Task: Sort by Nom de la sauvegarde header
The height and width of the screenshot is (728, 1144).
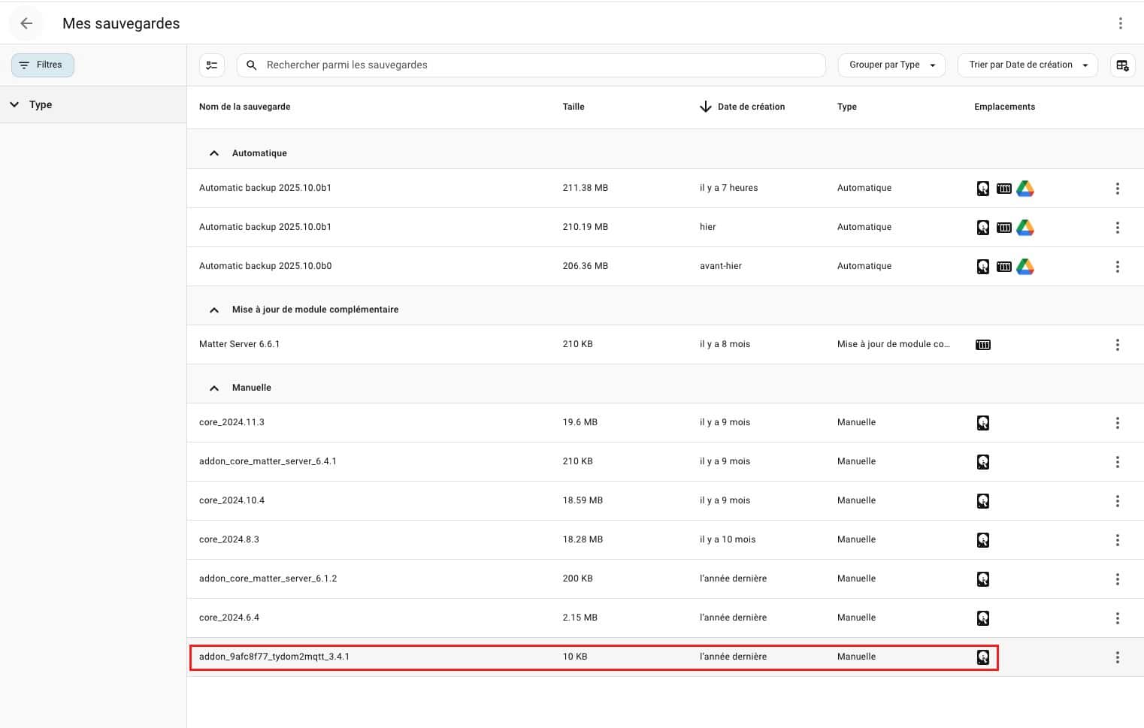Action: (x=244, y=107)
